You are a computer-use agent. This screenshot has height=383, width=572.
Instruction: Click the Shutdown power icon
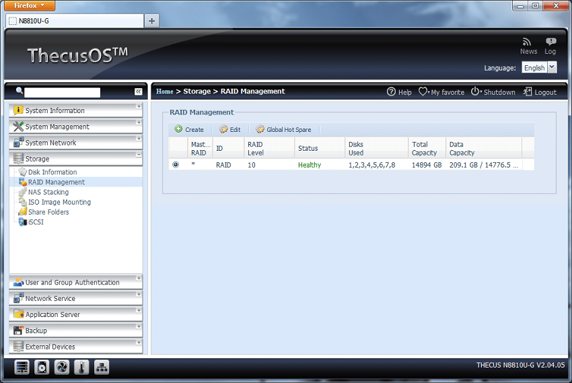[x=475, y=92]
